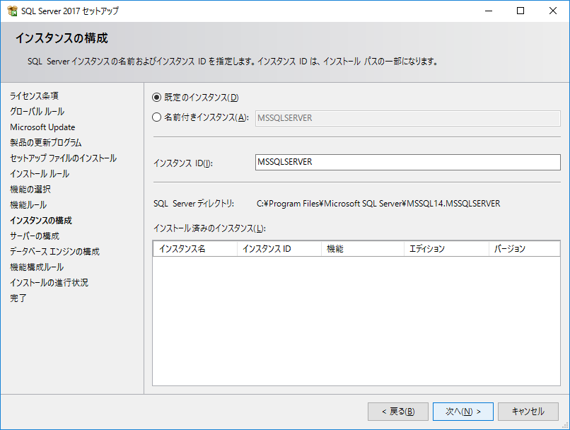This screenshot has width=570, height=430.
Task: Minimize the setup window
Action: [489, 11]
